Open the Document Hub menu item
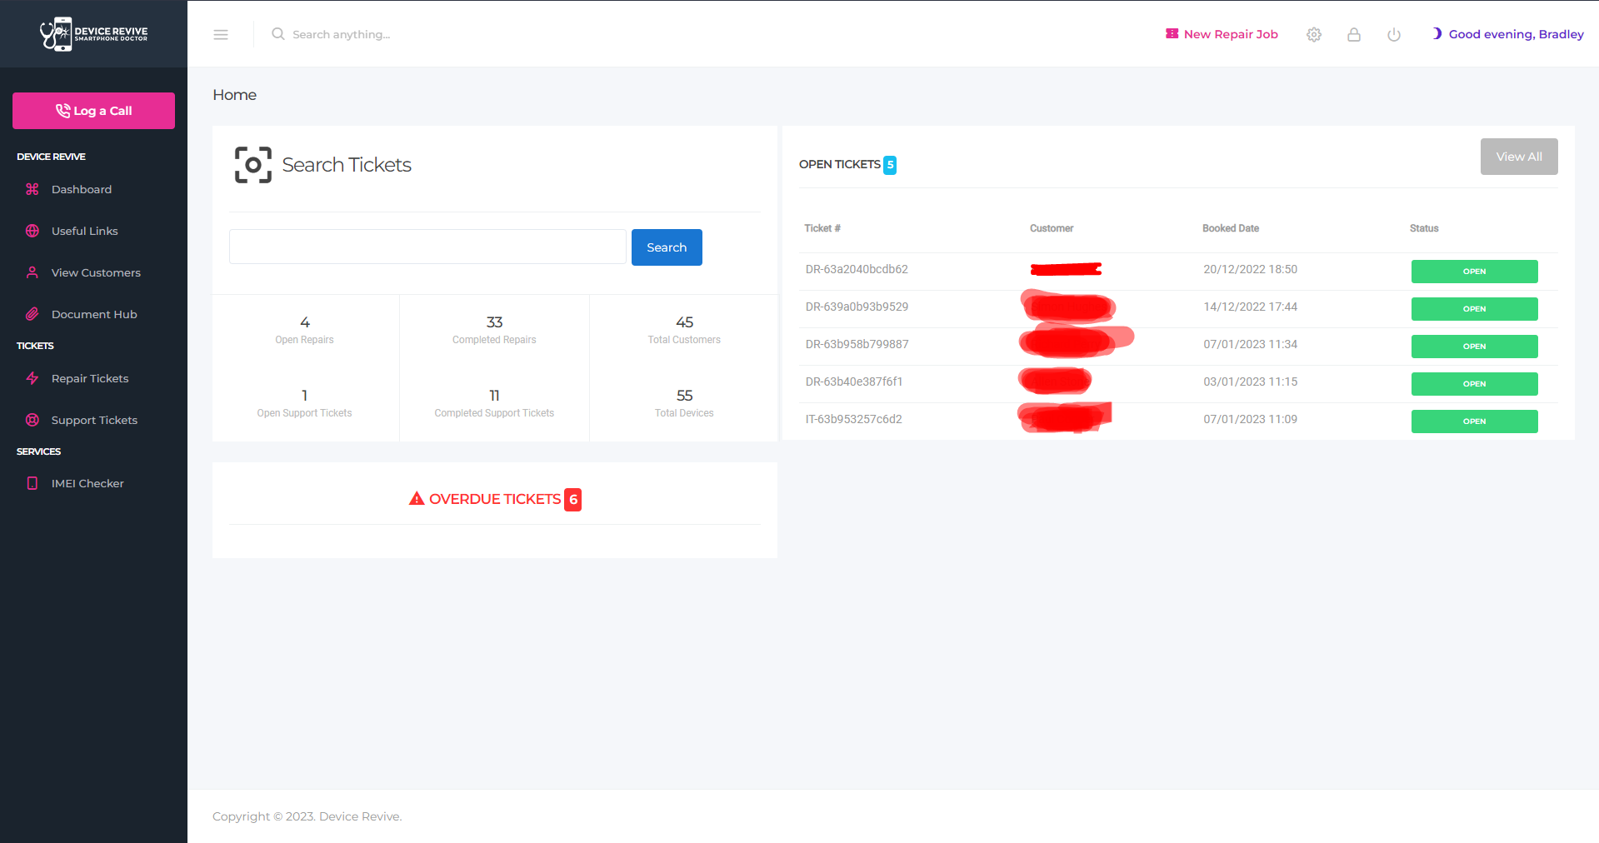Image resolution: width=1599 pixels, height=843 pixels. [94, 314]
